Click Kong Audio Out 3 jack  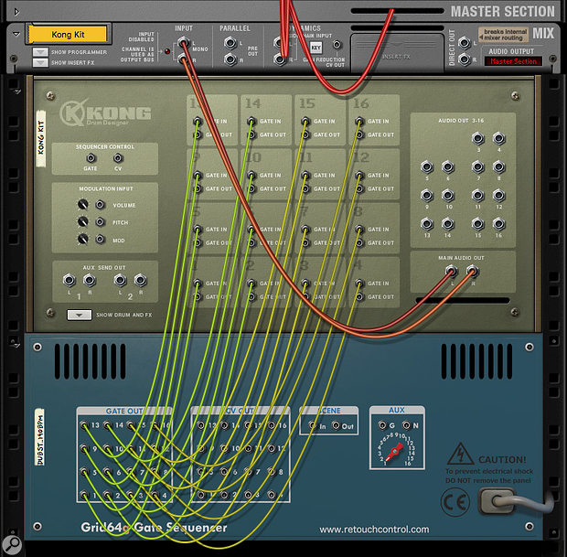click(477, 138)
